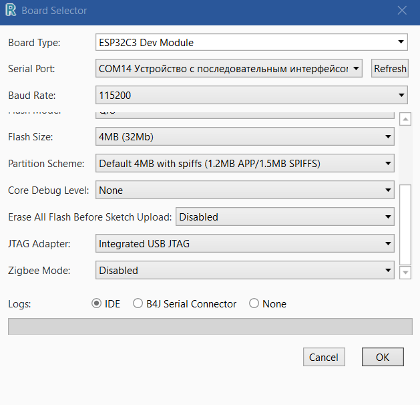Screen dimensions: 420x405
Task: Click the Board Selector app icon
Action: click(11, 11)
